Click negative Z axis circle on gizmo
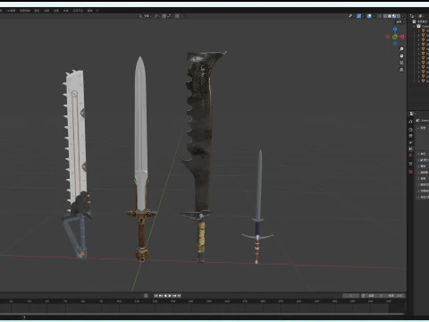Image resolution: width=429 pixels, height=322 pixels. point(395,44)
